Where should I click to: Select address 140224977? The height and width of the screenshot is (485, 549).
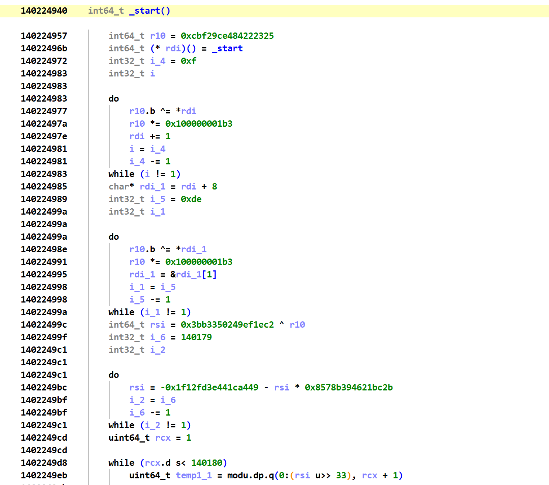(44, 111)
